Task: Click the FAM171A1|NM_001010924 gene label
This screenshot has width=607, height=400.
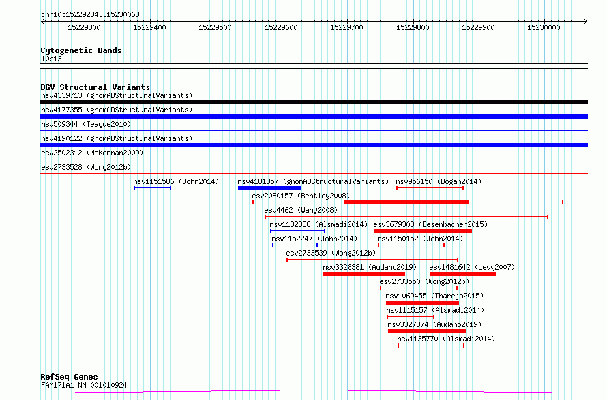Action: click(x=84, y=385)
